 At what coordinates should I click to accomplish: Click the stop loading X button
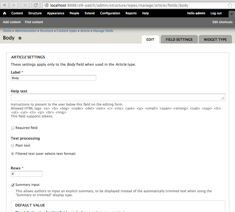pos(25,5)
